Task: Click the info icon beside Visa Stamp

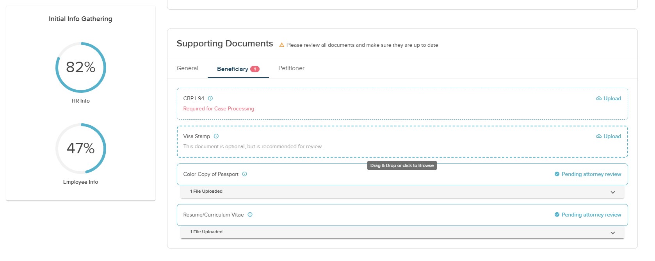Action: (216, 136)
